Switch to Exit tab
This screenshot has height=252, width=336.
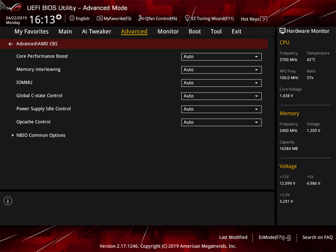[236, 32]
